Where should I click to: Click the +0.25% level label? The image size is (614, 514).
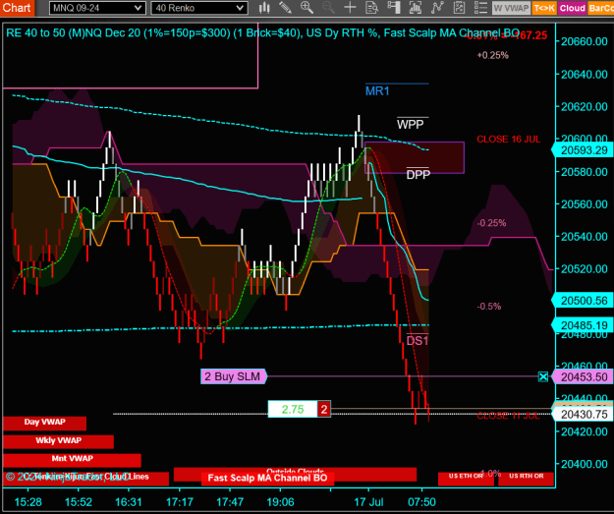click(x=492, y=55)
